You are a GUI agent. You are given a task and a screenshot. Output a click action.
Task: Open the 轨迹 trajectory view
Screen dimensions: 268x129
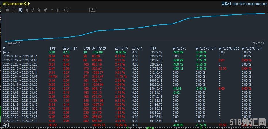tap(92, 10)
